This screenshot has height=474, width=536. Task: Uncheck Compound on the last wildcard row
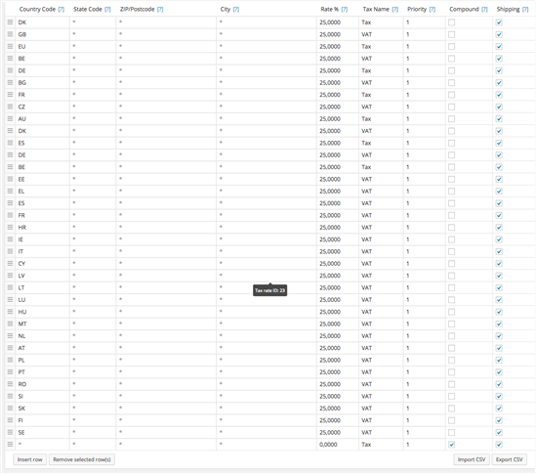tap(452, 445)
